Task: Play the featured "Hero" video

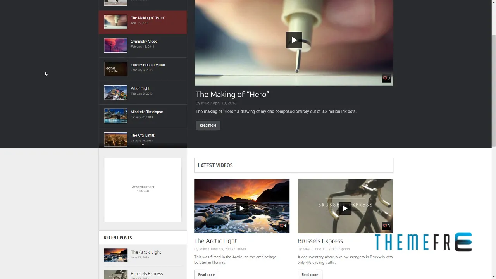Action: [294, 40]
